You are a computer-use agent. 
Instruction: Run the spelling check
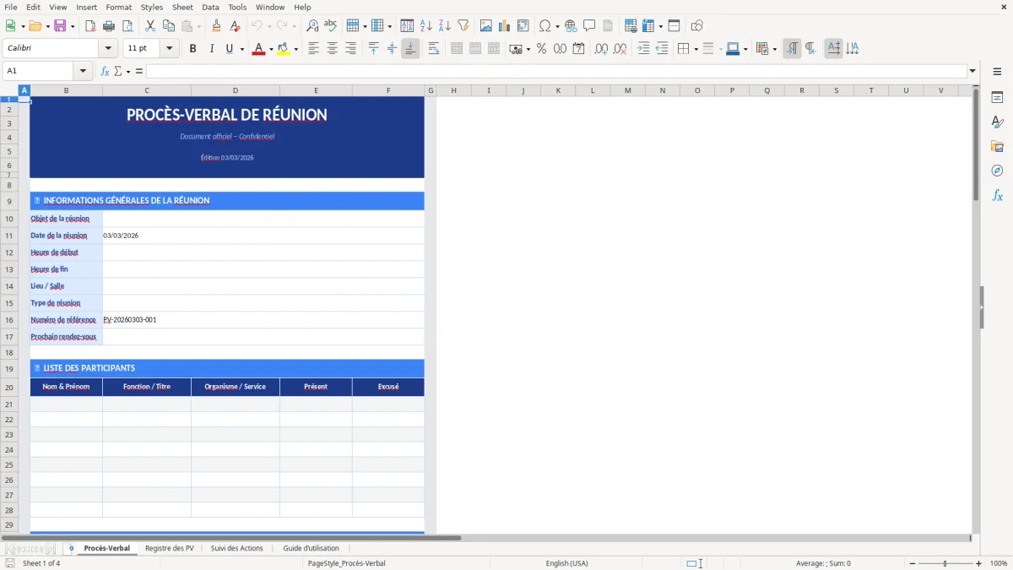pyautogui.click(x=330, y=25)
